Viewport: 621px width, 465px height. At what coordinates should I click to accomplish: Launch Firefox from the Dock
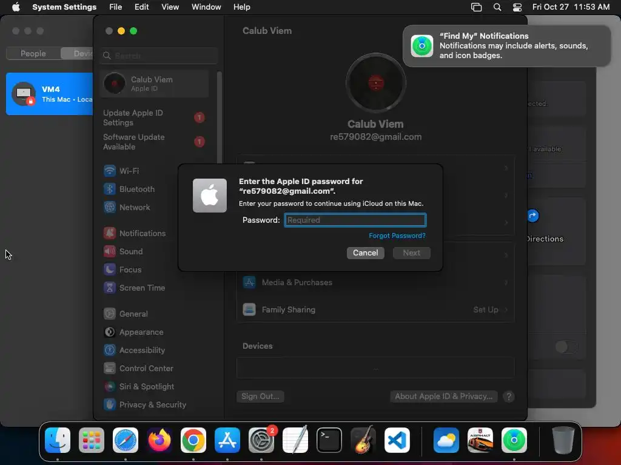(x=159, y=440)
